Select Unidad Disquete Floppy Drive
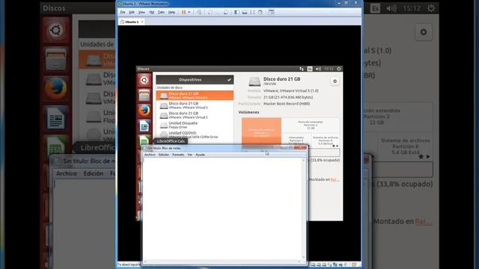Viewport: 479px width, 269px height. (x=195, y=125)
